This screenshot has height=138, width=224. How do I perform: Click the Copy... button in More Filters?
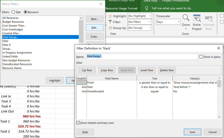click(95, 36)
